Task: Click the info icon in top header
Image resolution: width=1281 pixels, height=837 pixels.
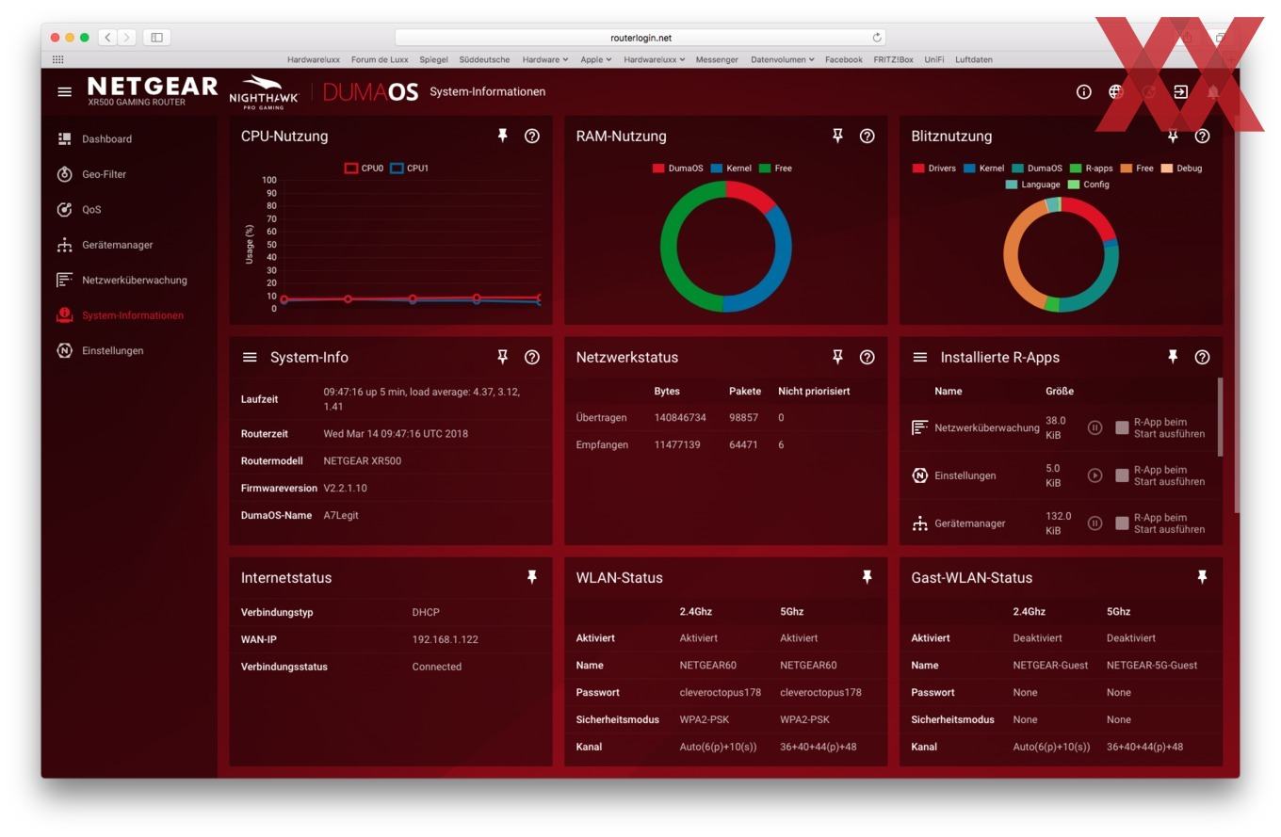Action: [1084, 91]
